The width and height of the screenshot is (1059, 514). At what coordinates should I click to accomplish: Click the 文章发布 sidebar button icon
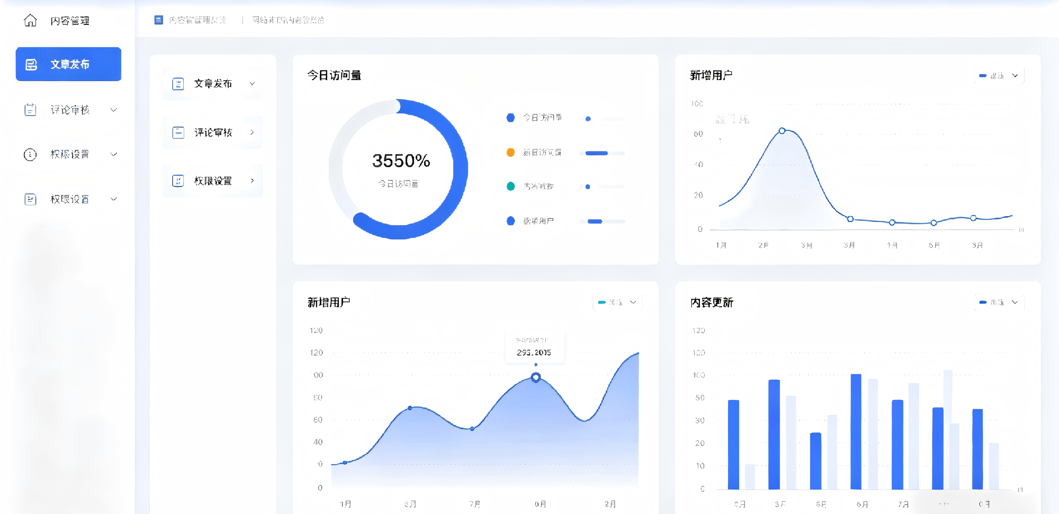pyautogui.click(x=31, y=64)
